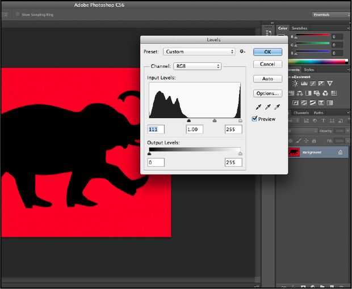The height and width of the screenshot is (289, 352).
Task: Uncheck the Preview checkbox
Action: tap(254, 118)
